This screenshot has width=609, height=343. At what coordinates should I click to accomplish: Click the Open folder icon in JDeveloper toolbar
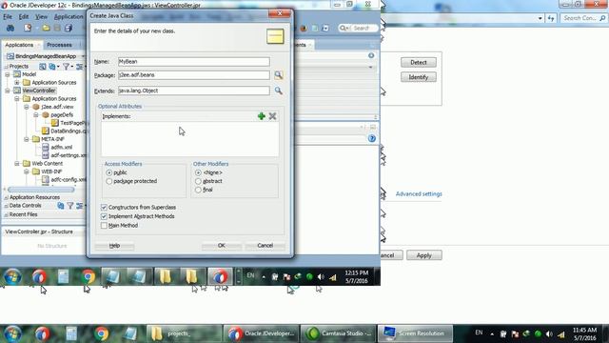coord(46,28)
